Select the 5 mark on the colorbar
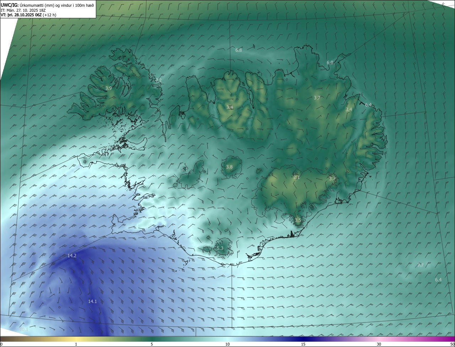The image size is (455, 347). 152,344
